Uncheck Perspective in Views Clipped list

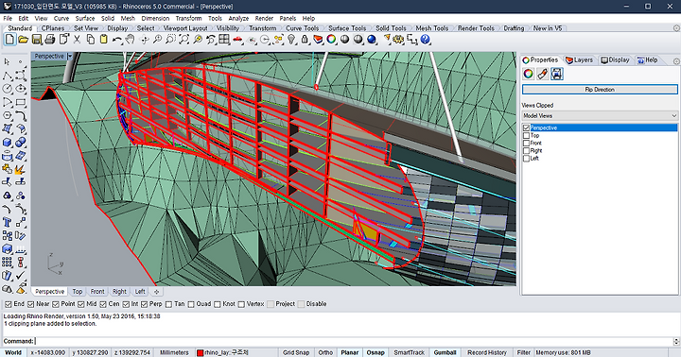[x=527, y=127]
